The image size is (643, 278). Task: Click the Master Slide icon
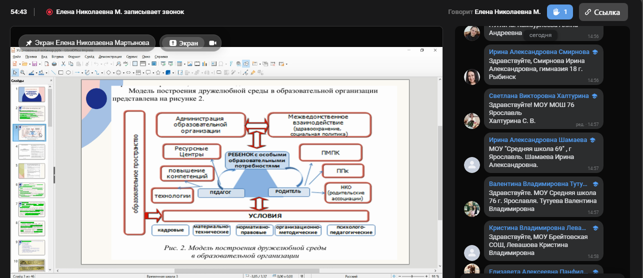point(154,64)
